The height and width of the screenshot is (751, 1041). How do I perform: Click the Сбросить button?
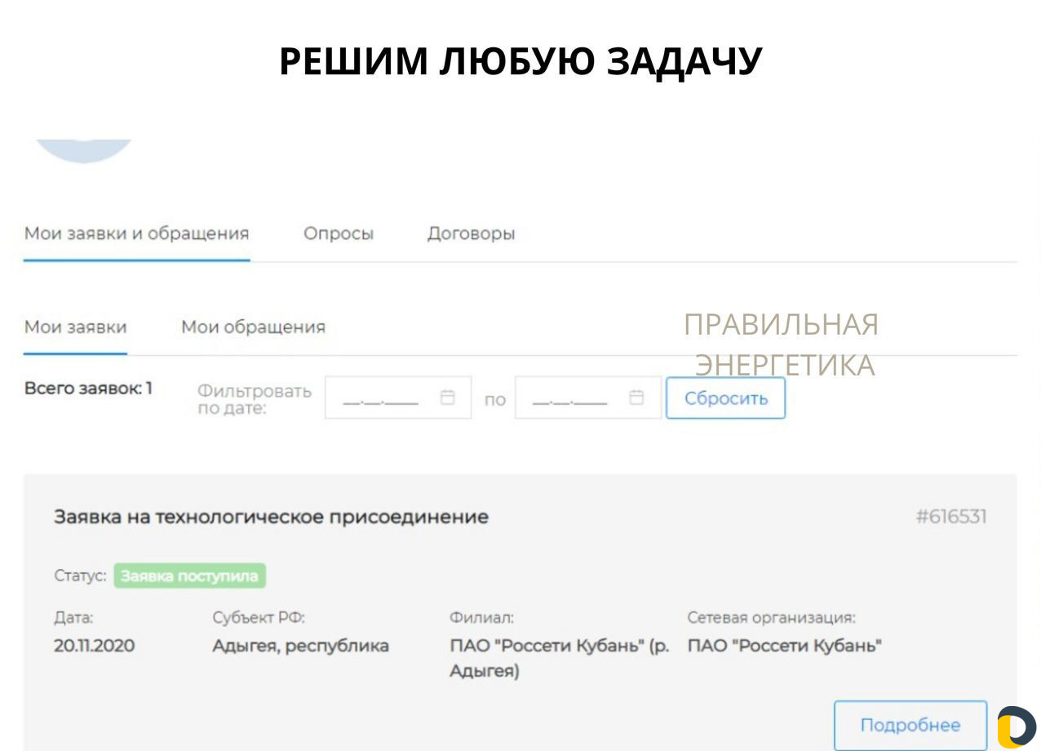coord(725,398)
